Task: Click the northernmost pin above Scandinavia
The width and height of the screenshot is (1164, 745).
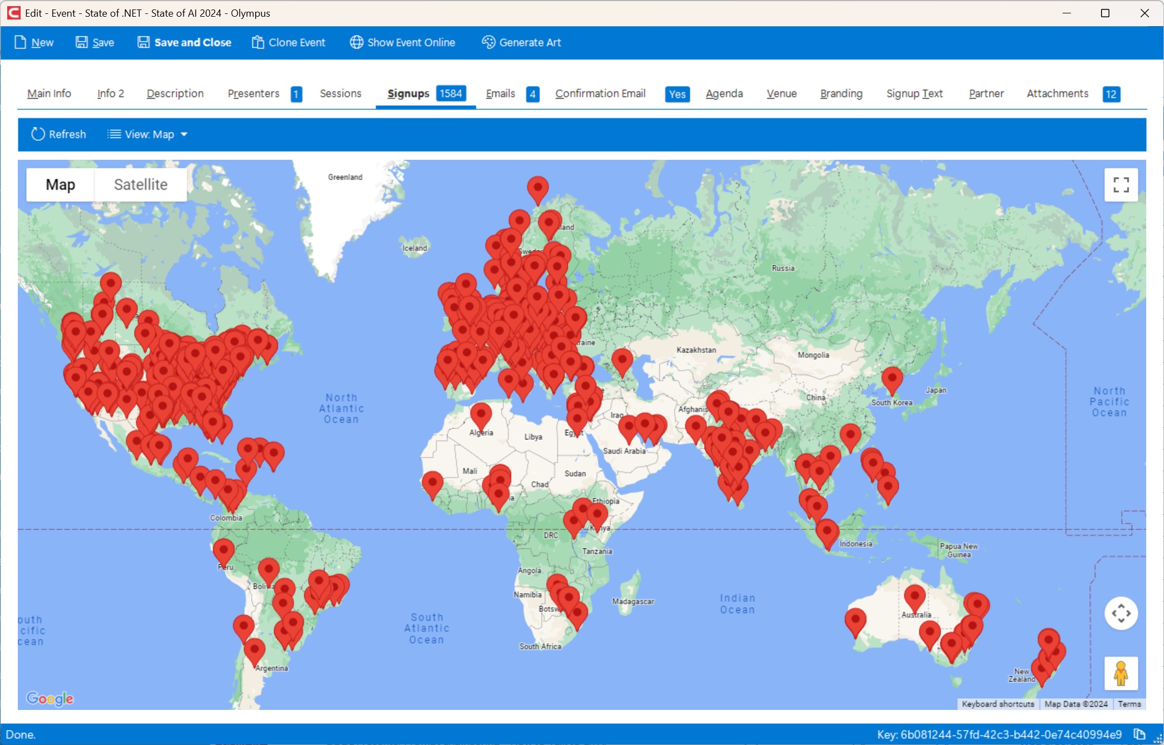Action: click(538, 190)
